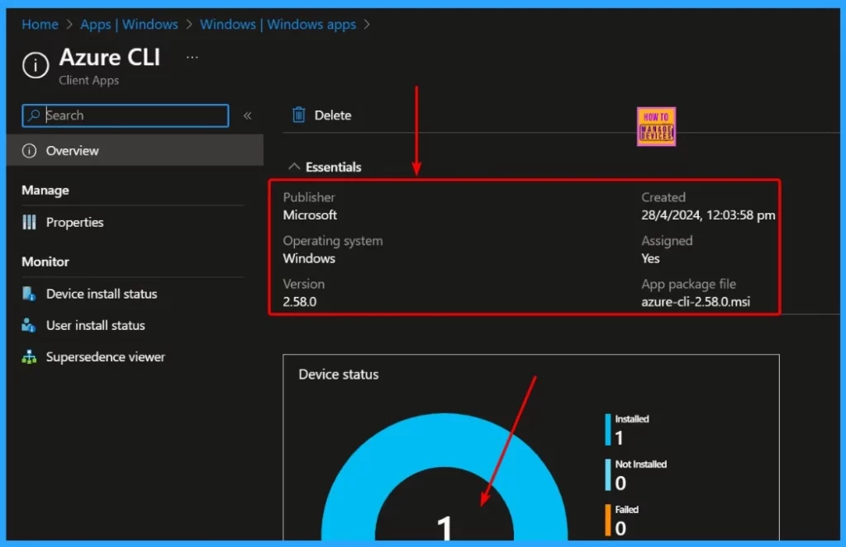Click the Monitor section heading
846x547 pixels.
pyautogui.click(x=45, y=262)
